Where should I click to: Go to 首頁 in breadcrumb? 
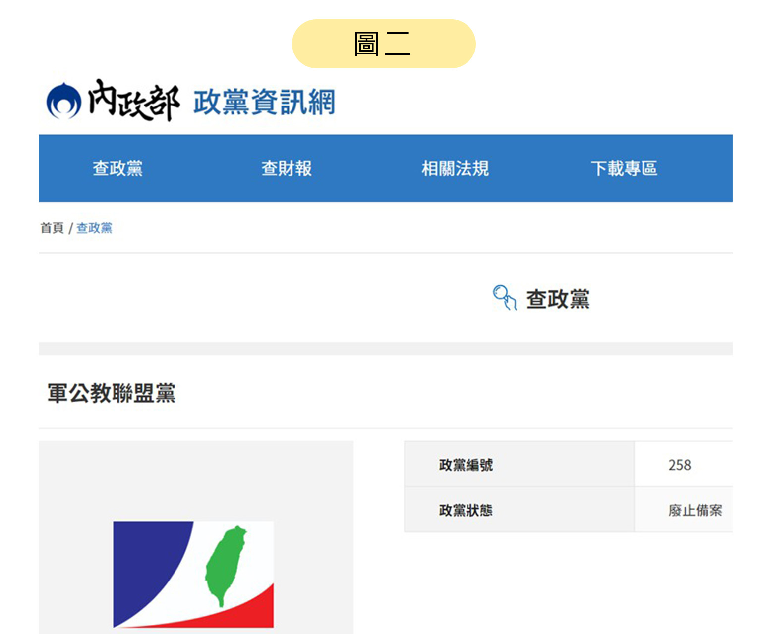coord(52,228)
